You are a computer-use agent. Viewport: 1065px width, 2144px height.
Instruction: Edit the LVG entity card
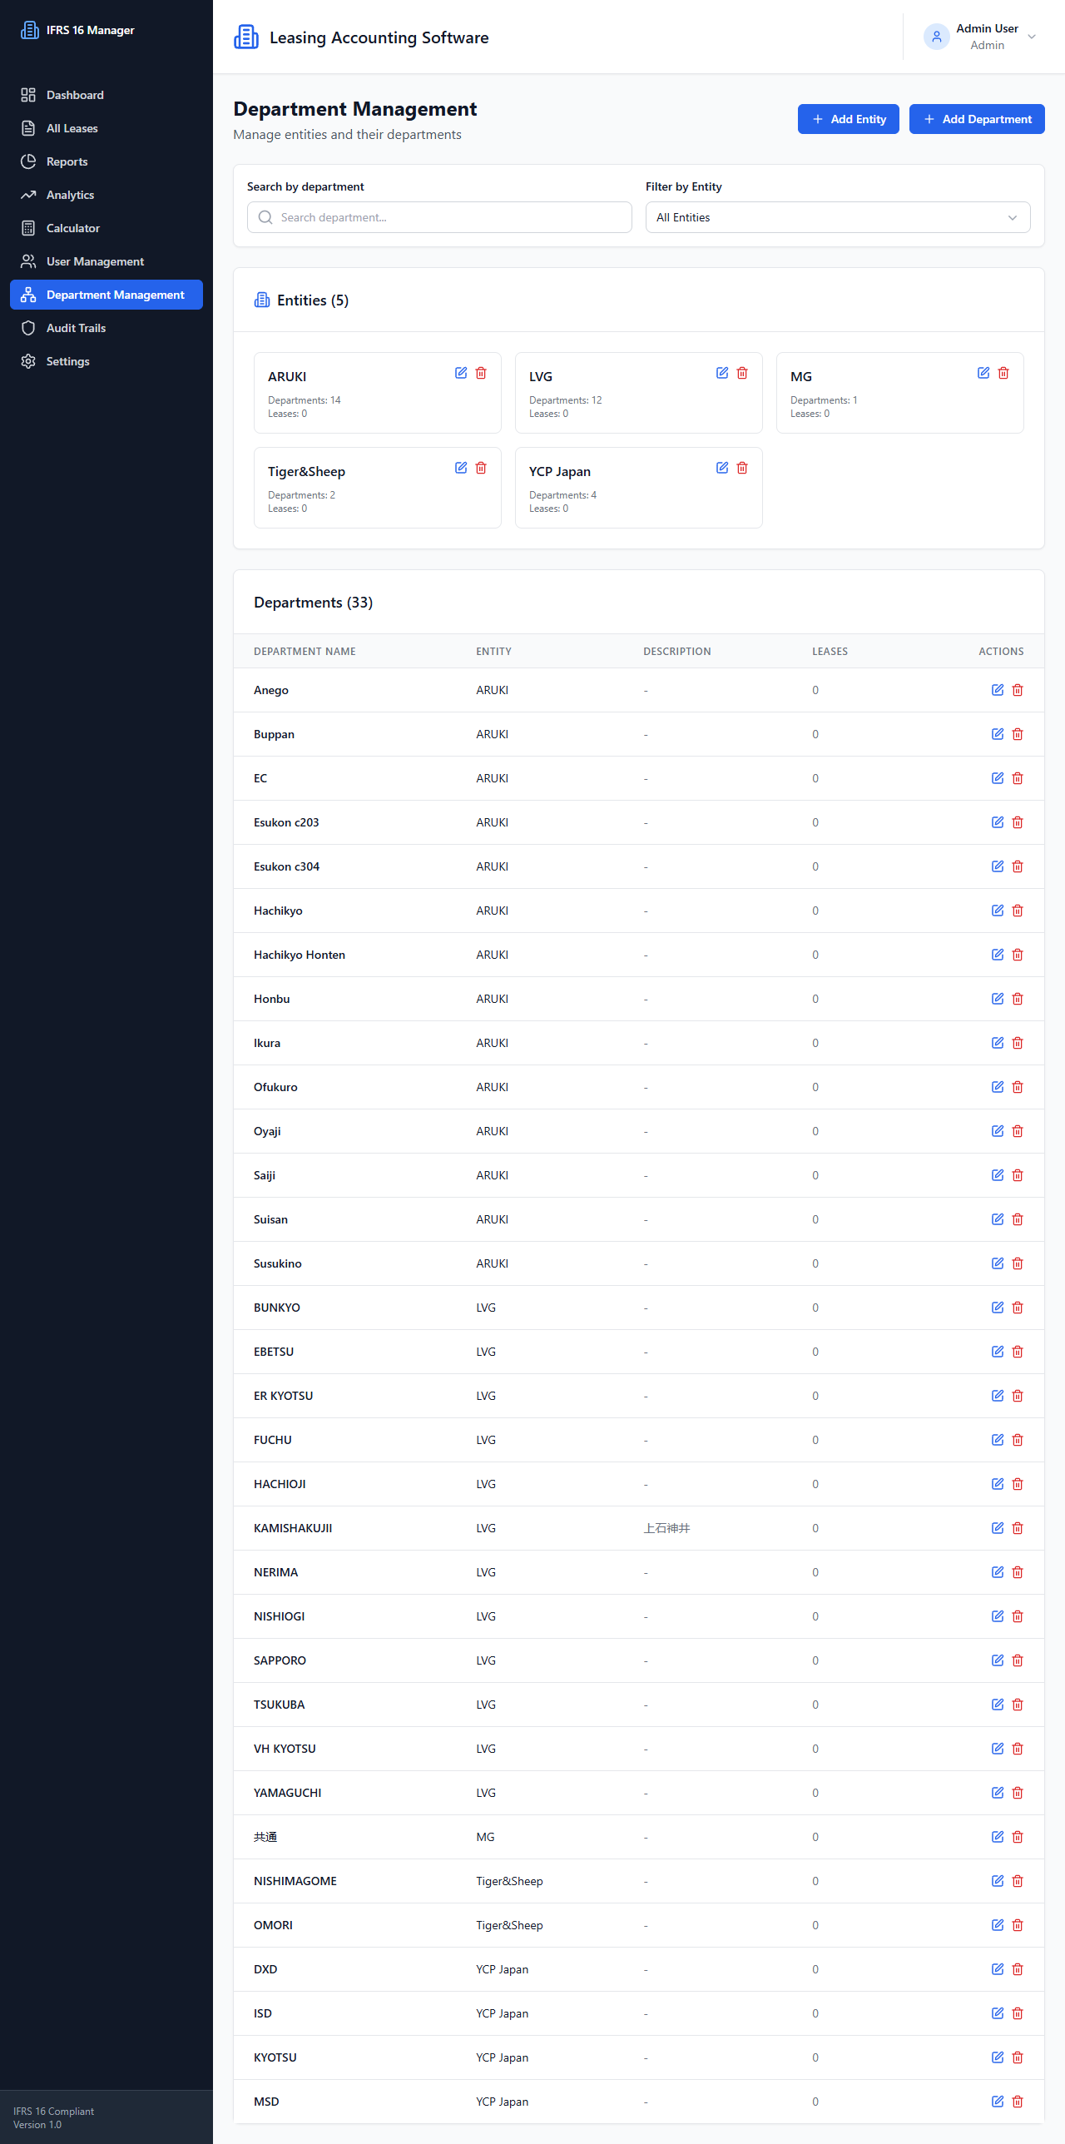click(x=722, y=373)
